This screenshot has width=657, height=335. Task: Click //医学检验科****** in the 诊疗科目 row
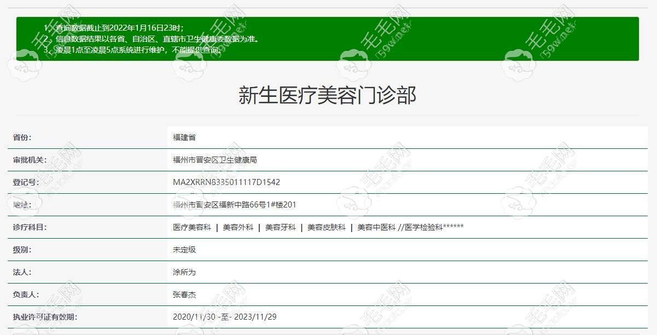(431, 227)
